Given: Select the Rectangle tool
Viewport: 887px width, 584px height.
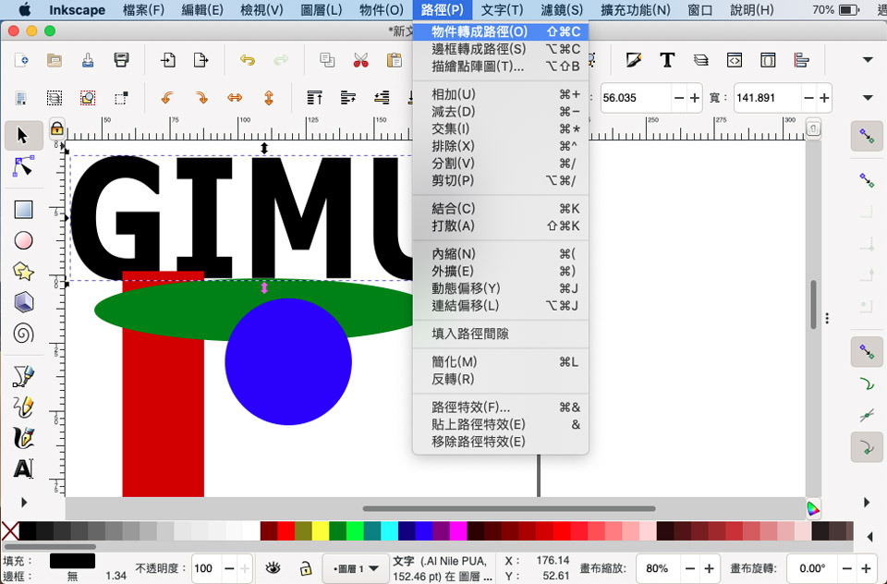Looking at the screenshot, I should [x=23, y=210].
